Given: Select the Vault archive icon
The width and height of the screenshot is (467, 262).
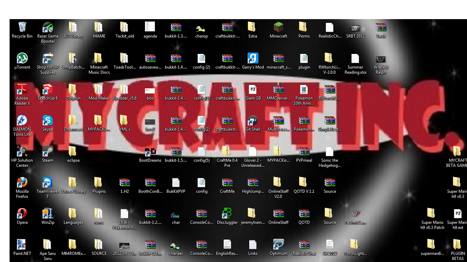Looking at the screenshot, I should pyautogui.click(x=381, y=27).
